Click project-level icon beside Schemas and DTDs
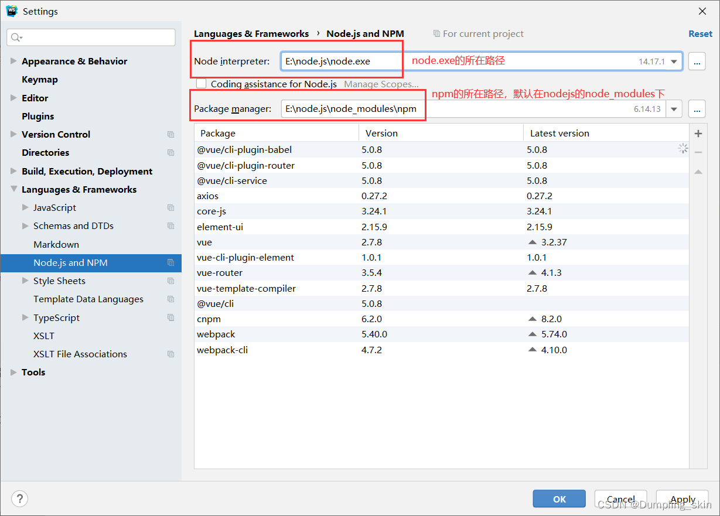This screenshot has height=516, width=720. (x=170, y=226)
